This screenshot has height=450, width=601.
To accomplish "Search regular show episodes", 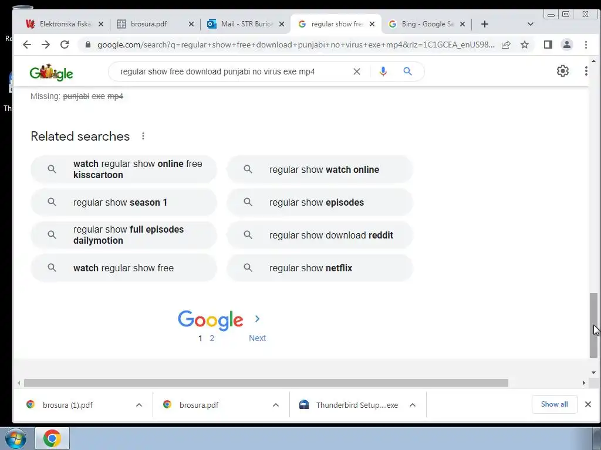I will 320,202.
